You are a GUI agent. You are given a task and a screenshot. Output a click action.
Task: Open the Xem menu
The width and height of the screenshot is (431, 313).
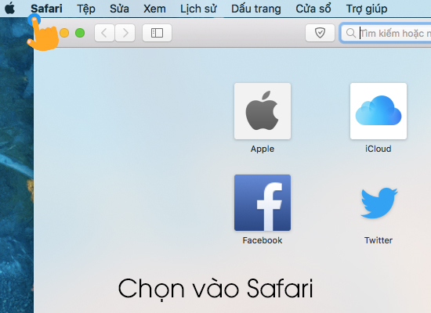point(154,9)
